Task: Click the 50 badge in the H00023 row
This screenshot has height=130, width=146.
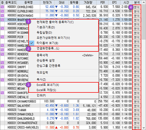Action: pos(2,93)
